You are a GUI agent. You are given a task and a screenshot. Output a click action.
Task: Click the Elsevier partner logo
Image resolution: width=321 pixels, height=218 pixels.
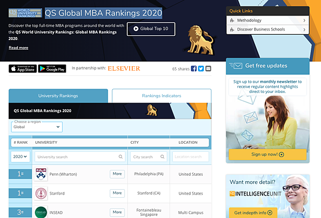(x=124, y=68)
